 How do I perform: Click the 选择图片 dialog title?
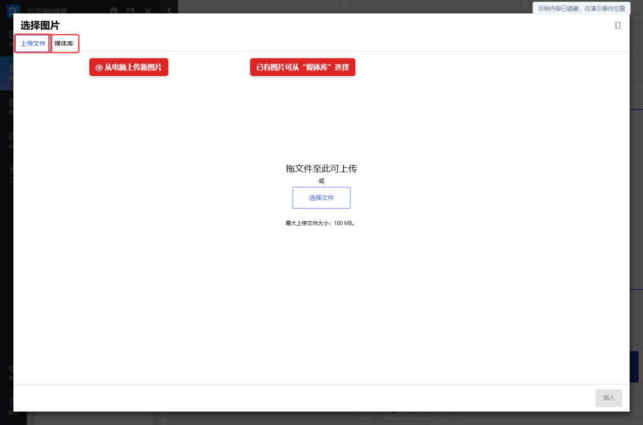tap(40, 25)
